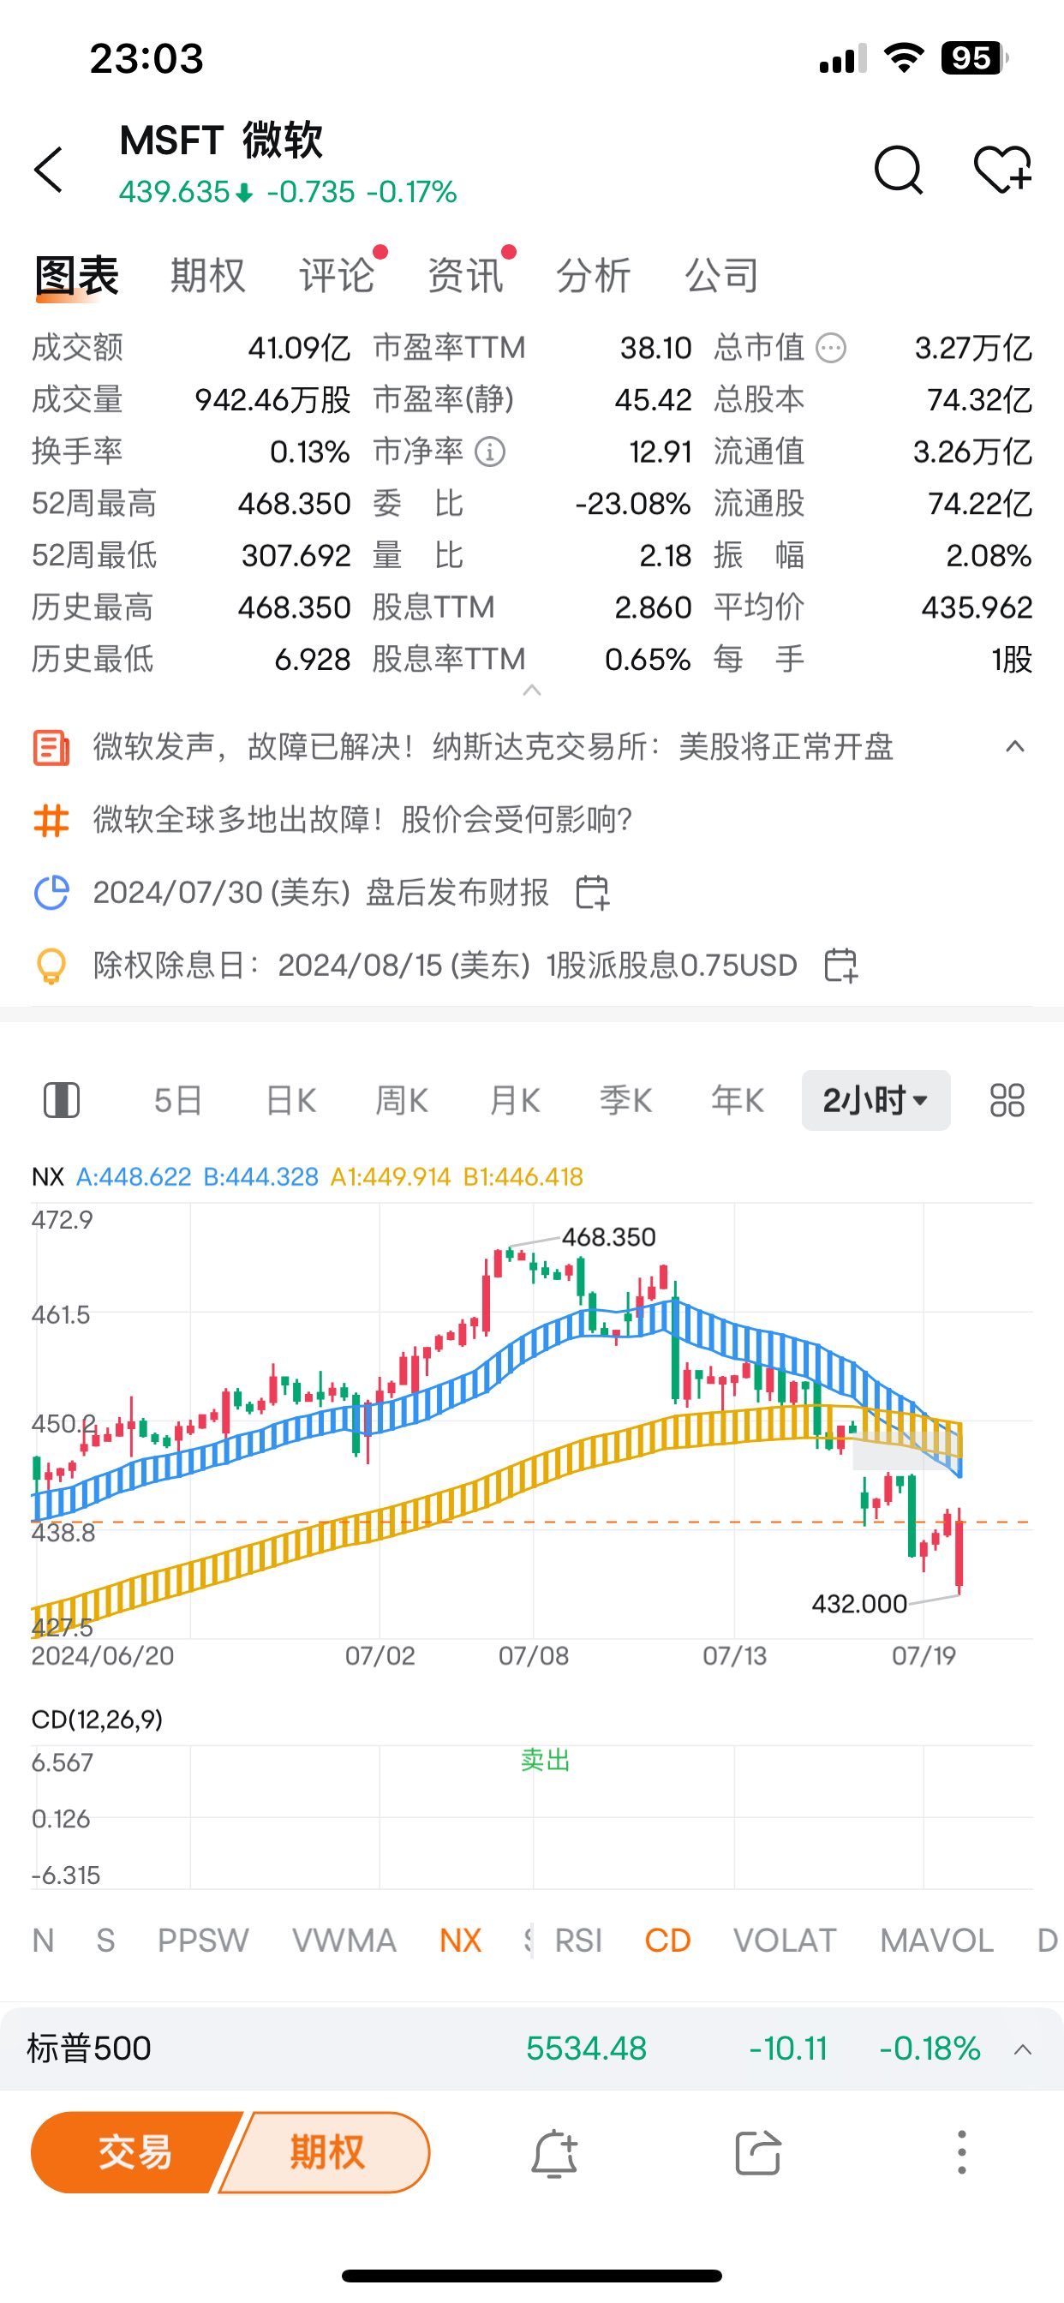The height and width of the screenshot is (2303, 1064).
Task: Tap the 07/08 date axis label
Action: pyautogui.click(x=534, y=1656)
